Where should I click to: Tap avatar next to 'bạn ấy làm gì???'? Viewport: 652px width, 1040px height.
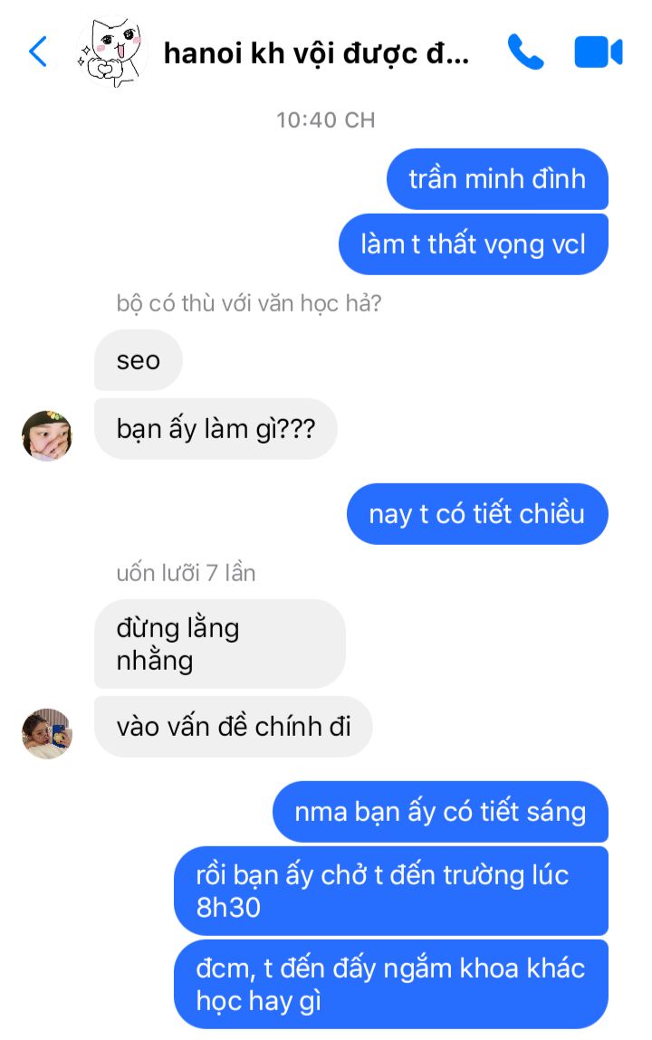(47, 435)
